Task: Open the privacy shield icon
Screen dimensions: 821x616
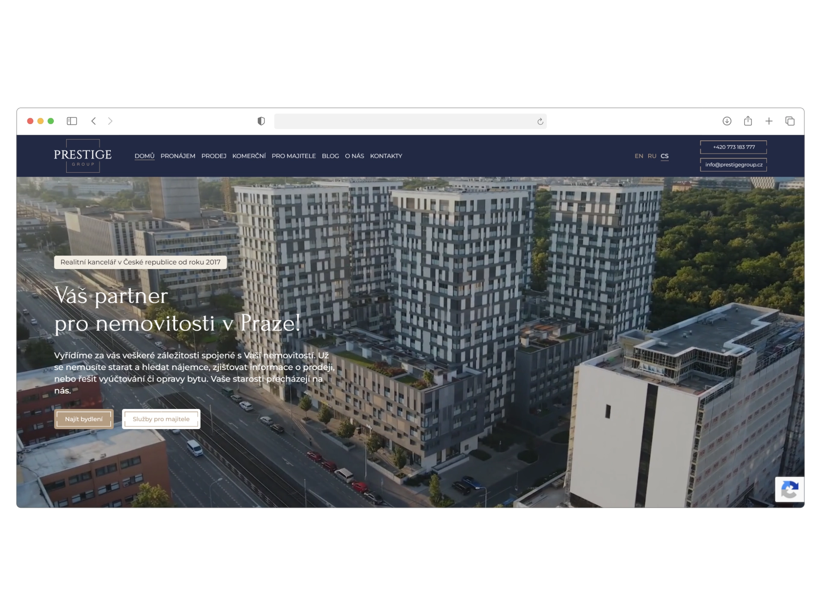Action: 261,121
